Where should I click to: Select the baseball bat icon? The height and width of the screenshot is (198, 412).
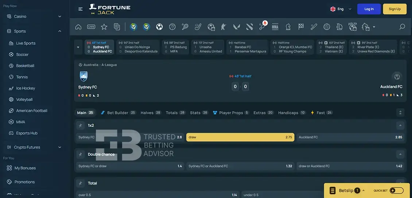[314, 27]
